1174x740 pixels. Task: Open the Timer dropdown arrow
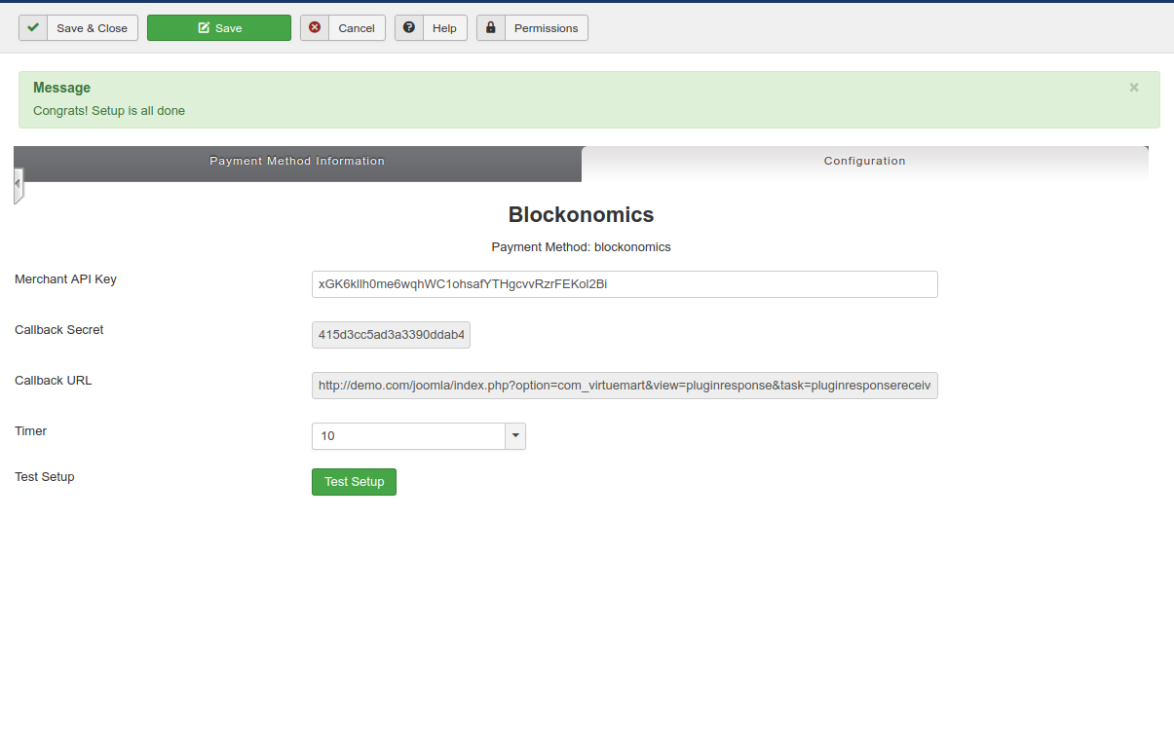coord(515,436)
